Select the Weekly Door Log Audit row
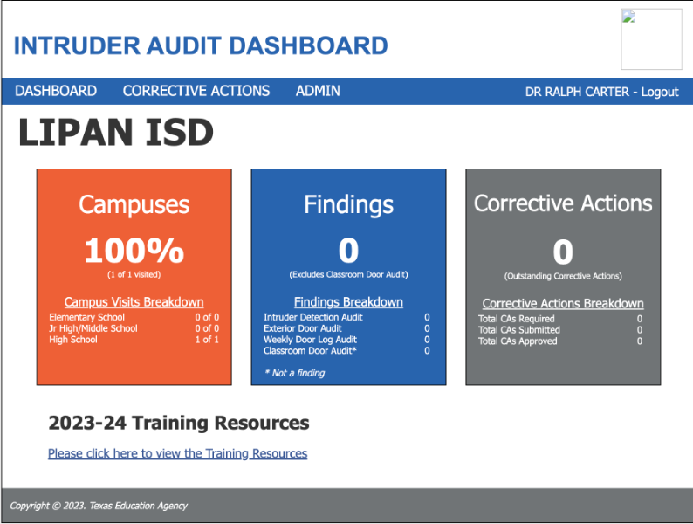This screenshot has height=524, width=693. coord(346,340)
